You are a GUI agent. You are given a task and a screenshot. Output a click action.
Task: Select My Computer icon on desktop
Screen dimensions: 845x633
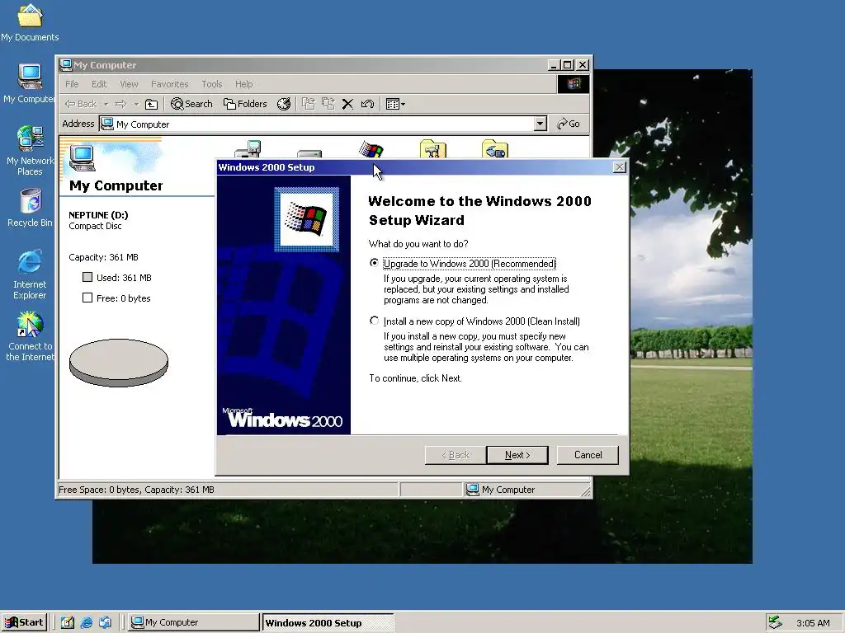coord(30,83)
